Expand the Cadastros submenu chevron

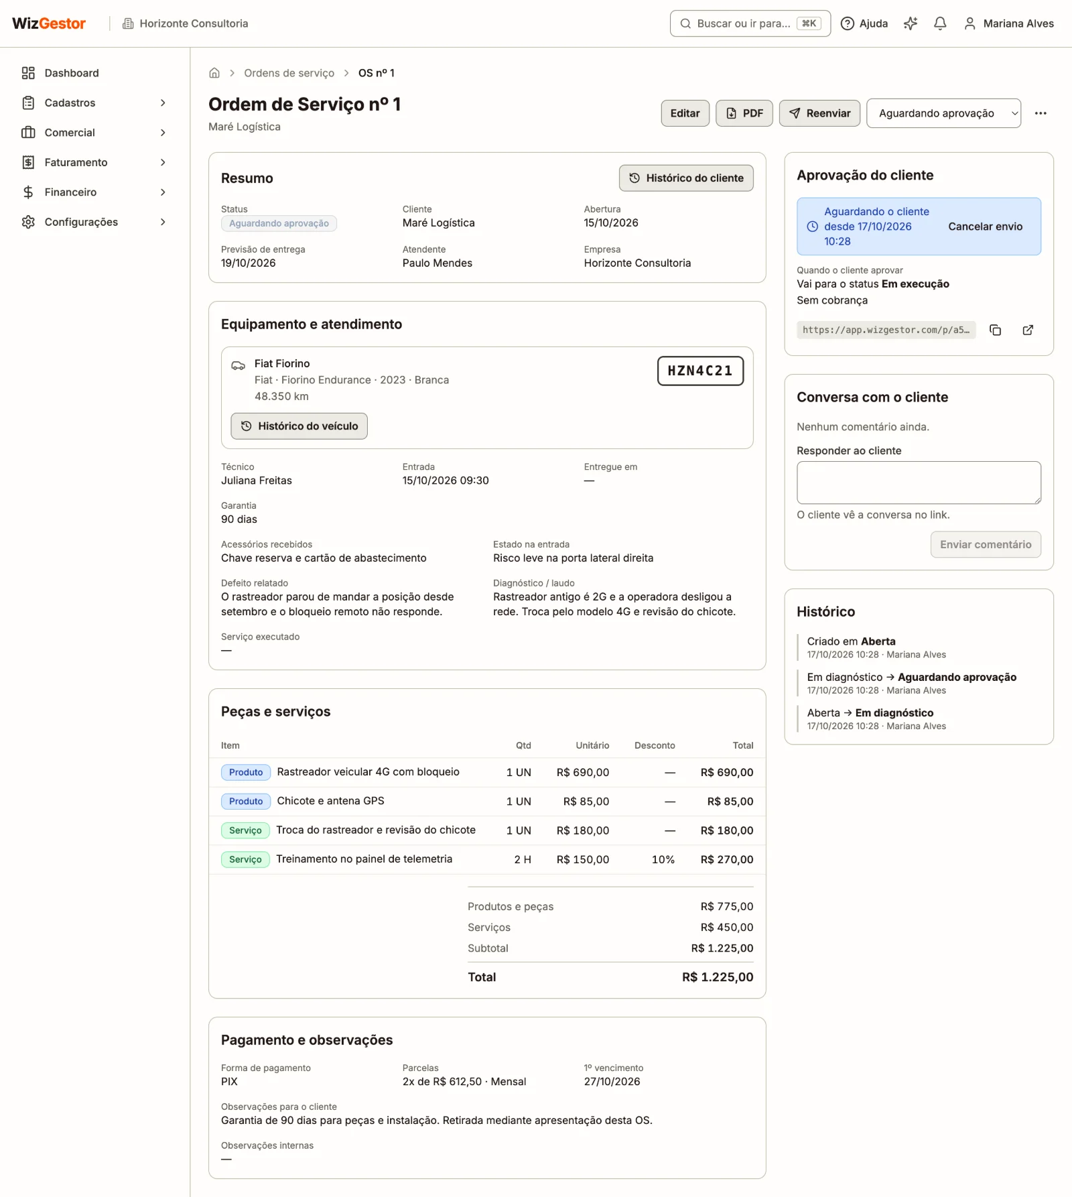point(163,103)
